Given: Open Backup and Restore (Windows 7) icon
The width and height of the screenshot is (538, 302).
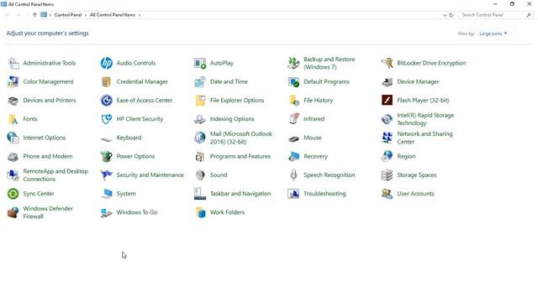Looking at the screenshot, I should point(293,64).
